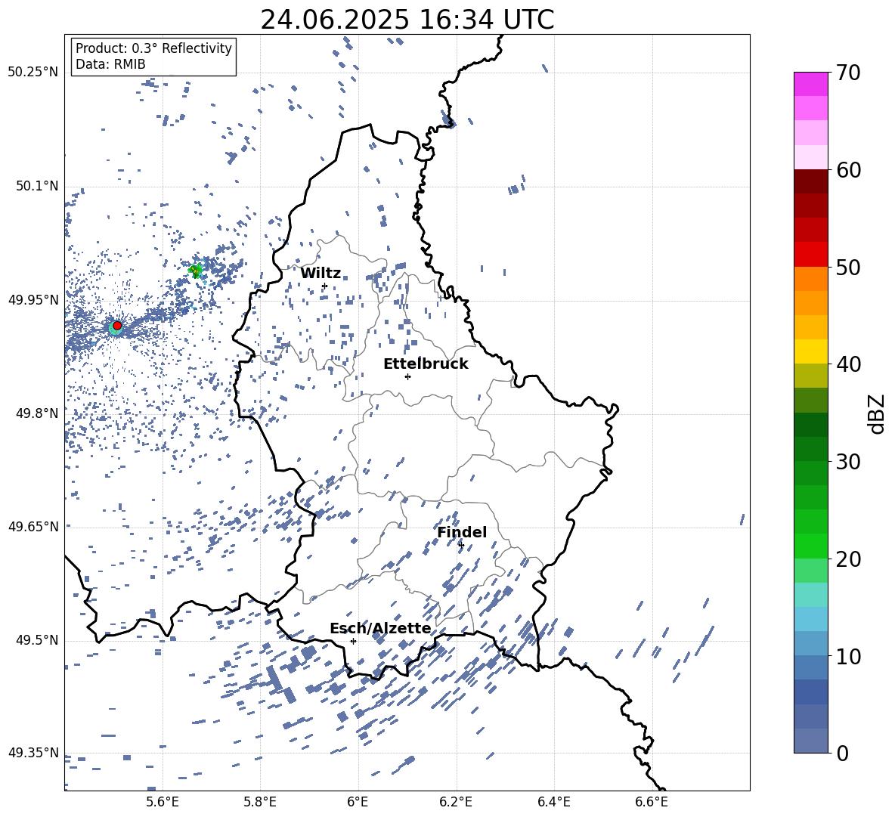Click the dBZ colorbar axis label
The width and height of the screenshot is (895, 817).
(x=878, y=413)
